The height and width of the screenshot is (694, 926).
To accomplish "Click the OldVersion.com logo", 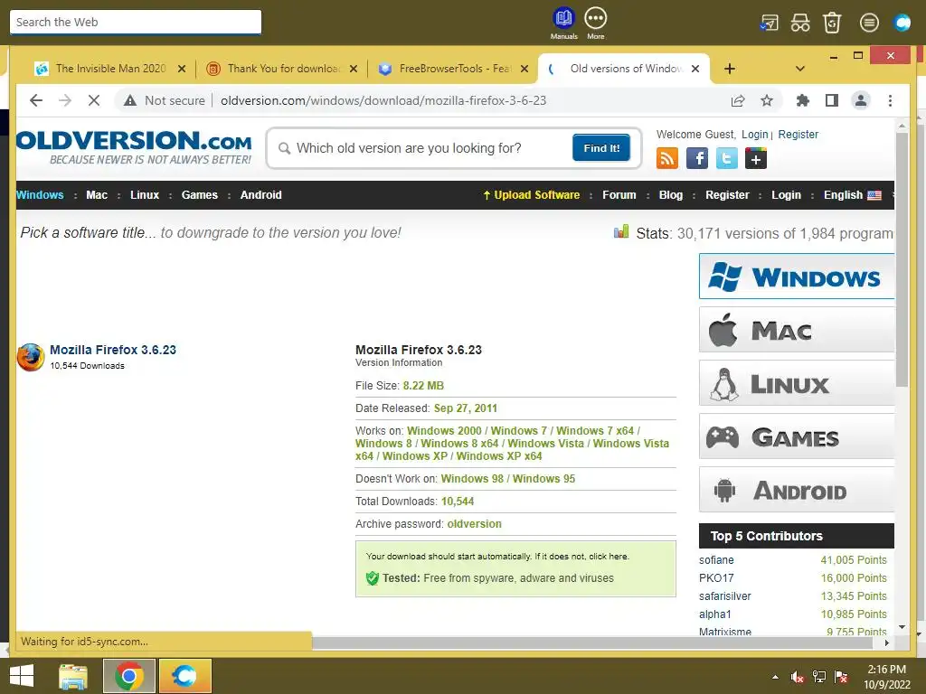I will (x=134, y=147).
